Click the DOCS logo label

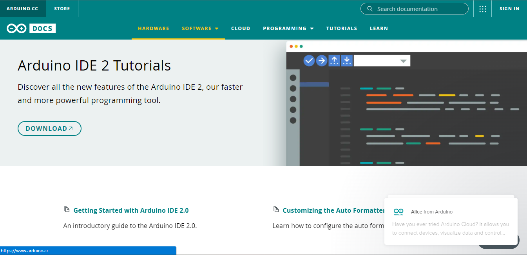43,28
